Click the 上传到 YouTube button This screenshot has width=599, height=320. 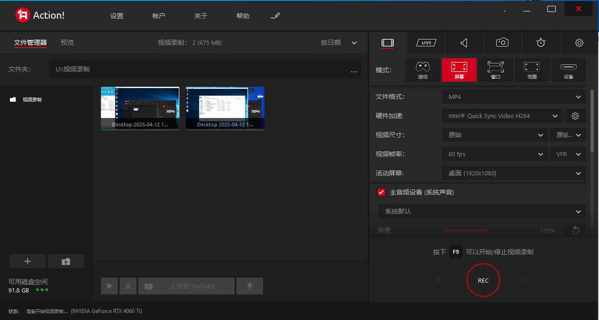(x=186, y=286)
